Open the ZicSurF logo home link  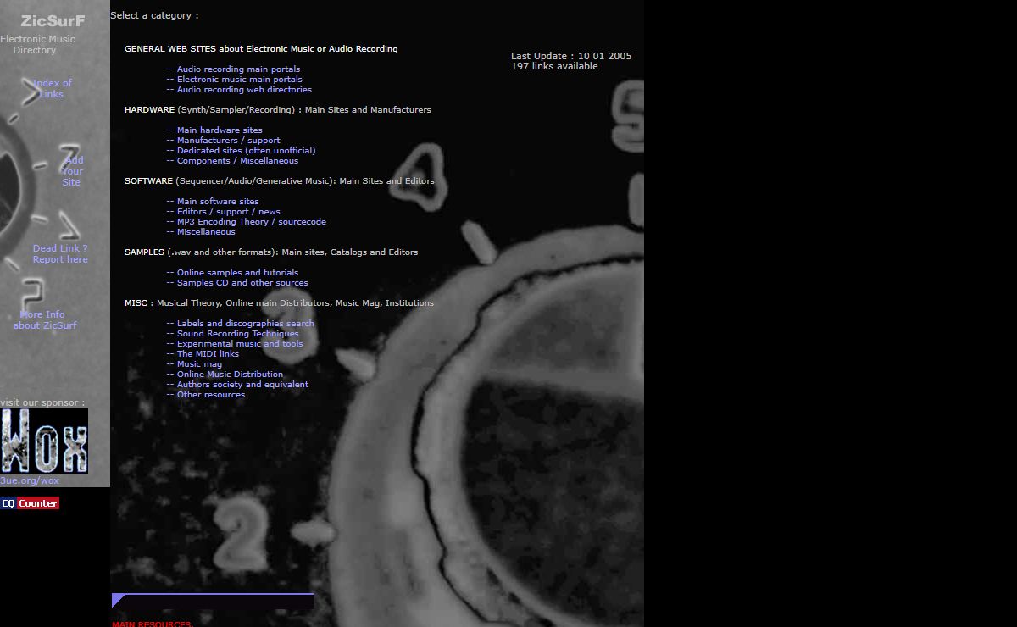[53, 21]
